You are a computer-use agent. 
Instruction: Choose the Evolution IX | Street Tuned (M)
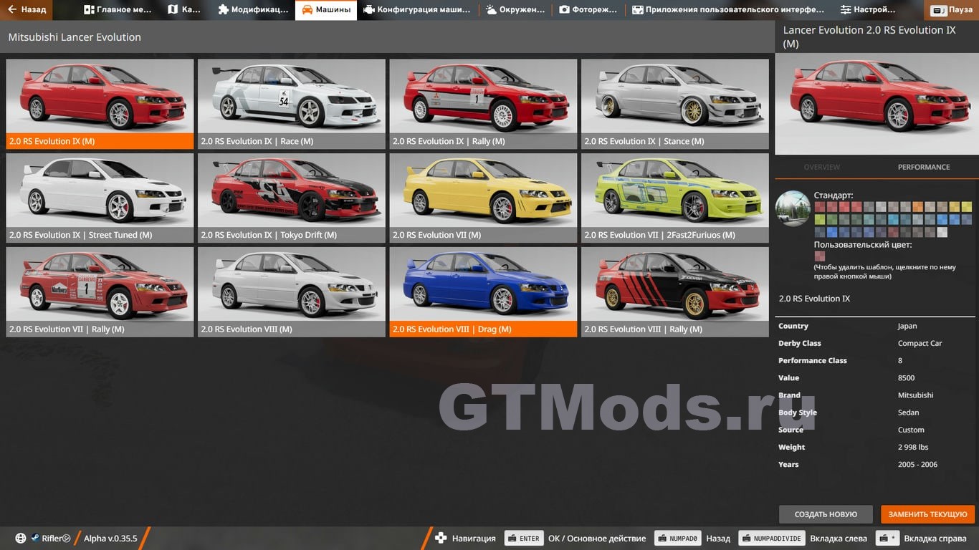click(100, 198)
